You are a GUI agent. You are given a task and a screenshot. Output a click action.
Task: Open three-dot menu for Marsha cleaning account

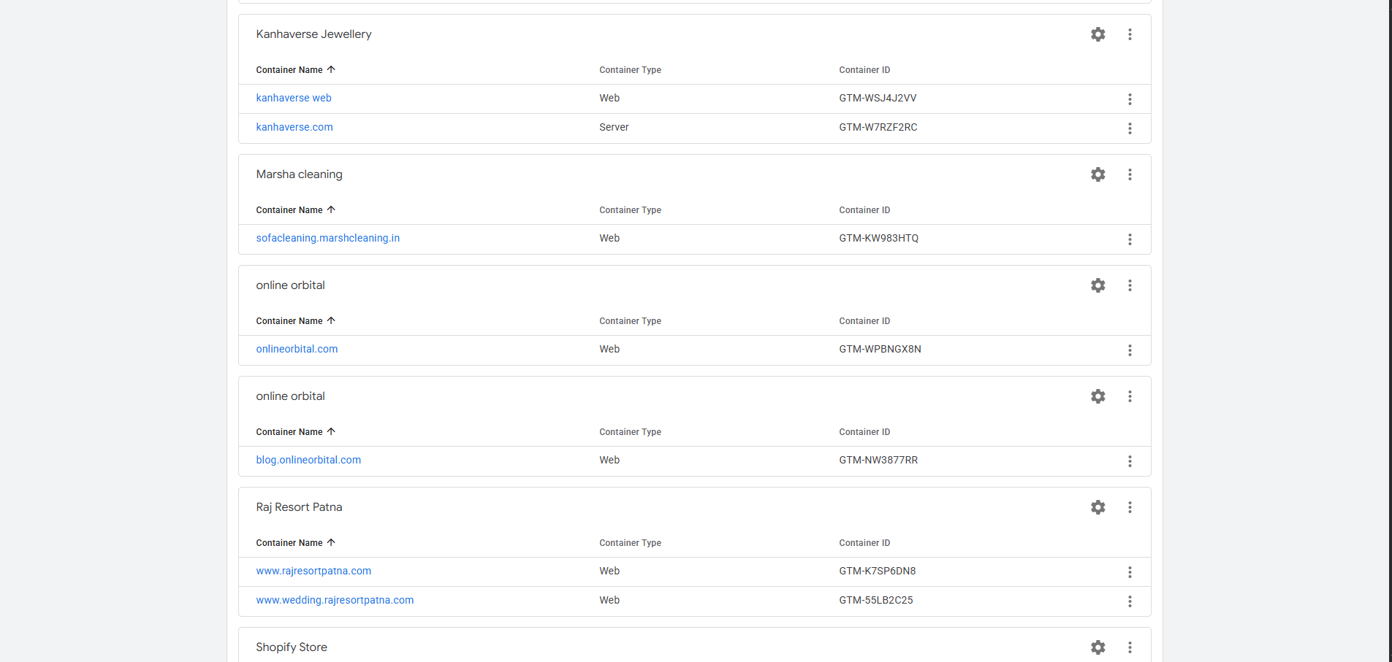click(1130, 174)
